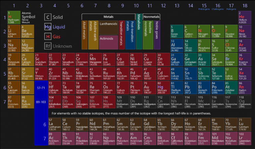Click the Alkaline earth metals swatch
Image resolution: width=255 pixels, height=149 pixels.
tap(93, 35)
